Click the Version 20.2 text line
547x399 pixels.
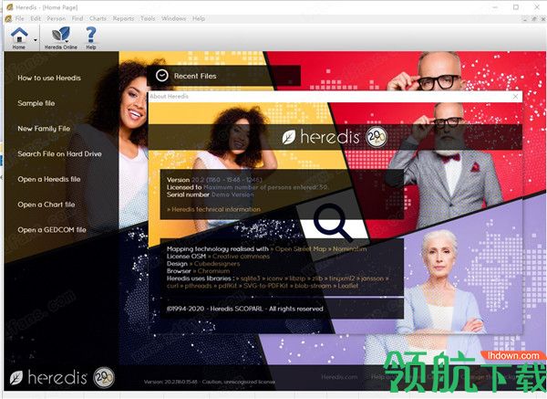pyautogui.click(x=214, y=180)
